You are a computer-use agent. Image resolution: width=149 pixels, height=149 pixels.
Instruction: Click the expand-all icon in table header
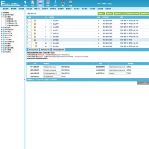tap(37, 17)
